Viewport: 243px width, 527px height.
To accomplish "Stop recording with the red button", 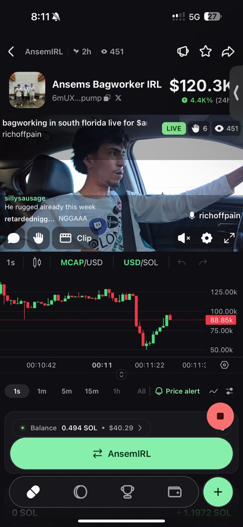I will tap(220, 416).
